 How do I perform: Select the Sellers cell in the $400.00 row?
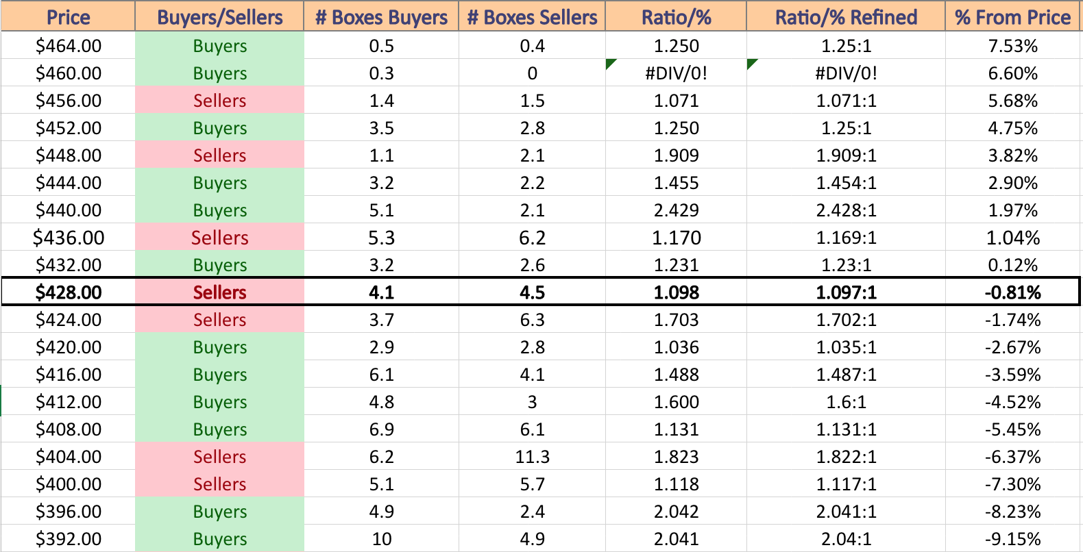[x=219, y=484]
